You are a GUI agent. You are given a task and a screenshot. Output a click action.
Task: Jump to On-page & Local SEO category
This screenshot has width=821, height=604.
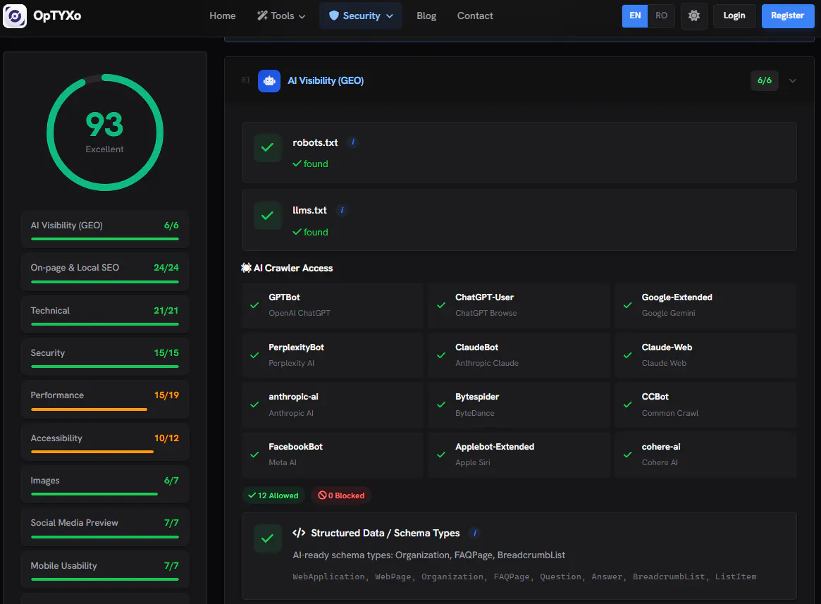[x=105, y=272]
